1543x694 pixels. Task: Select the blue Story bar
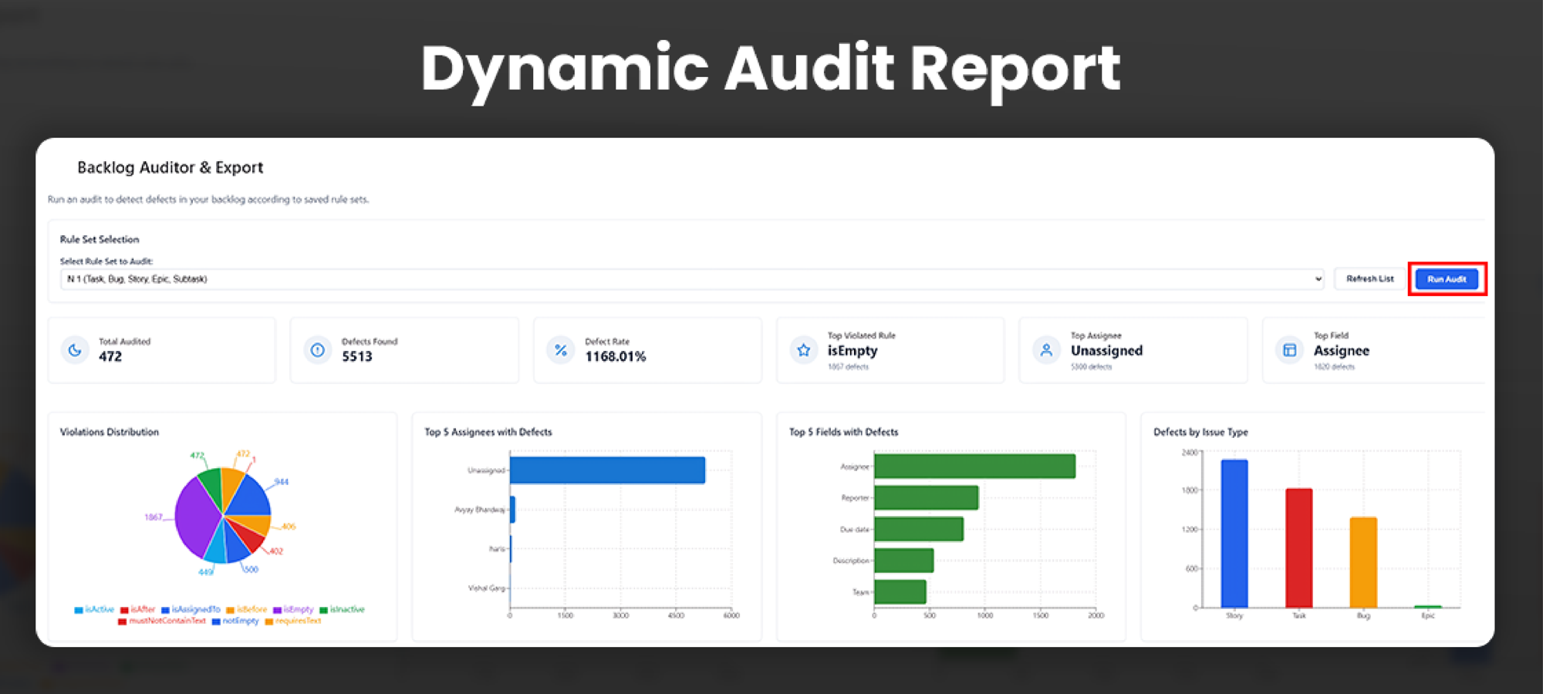[1234, 534]
